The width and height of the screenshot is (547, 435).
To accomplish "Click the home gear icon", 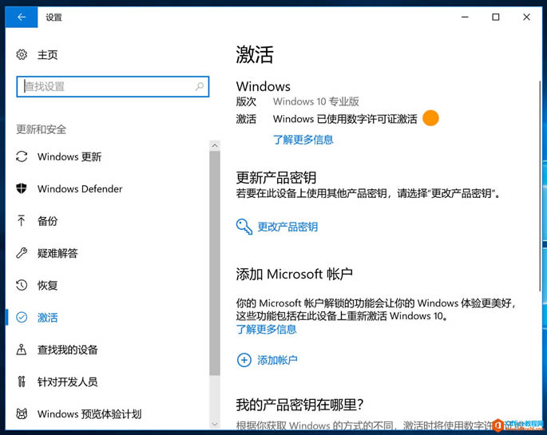I will pyautogui.click(x=22, y=55).
